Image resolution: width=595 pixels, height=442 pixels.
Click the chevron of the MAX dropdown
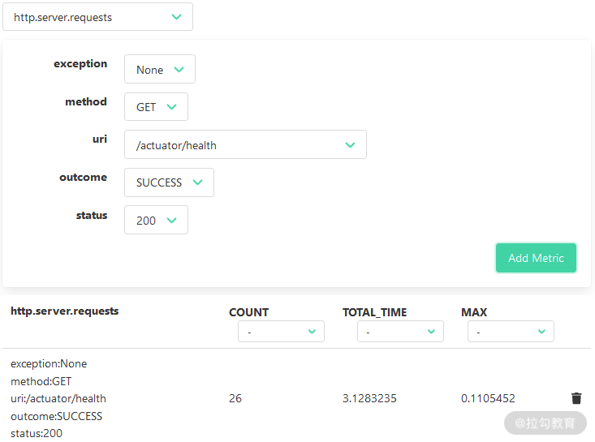(541, 332)
